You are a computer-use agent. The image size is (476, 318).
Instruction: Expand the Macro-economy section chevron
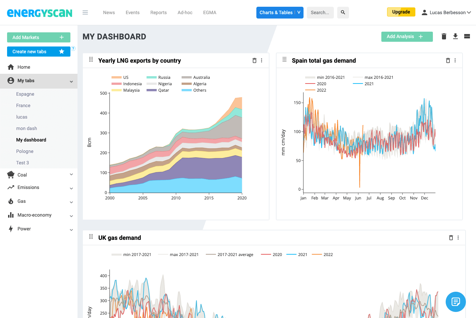pyautogui.click(x=71, y=216)
